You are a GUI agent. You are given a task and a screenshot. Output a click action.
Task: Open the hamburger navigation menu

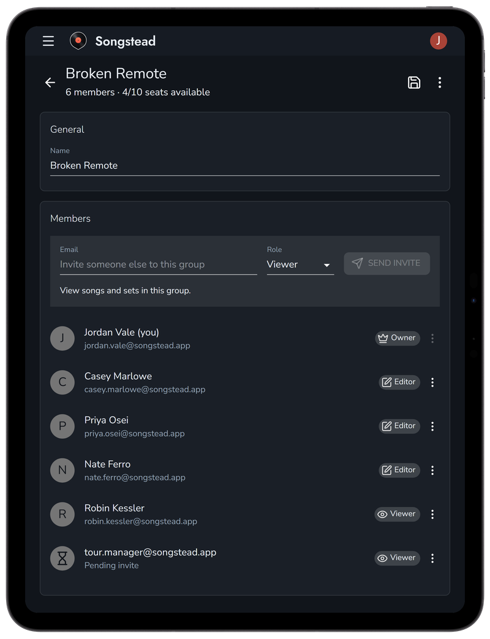[x=48, y=41]
